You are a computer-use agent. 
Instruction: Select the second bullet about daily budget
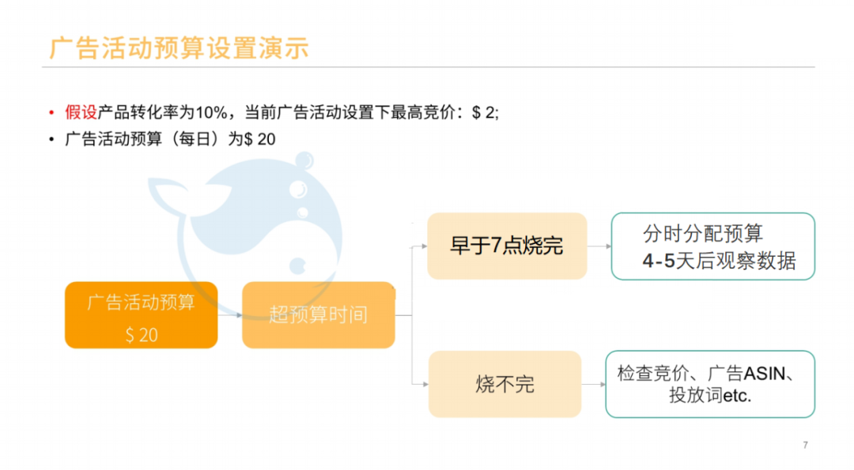pyautogui.click(x=170, y=138)
